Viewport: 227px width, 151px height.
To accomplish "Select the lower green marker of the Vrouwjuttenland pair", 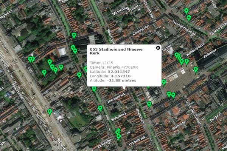I will click(x=189, y=18).
